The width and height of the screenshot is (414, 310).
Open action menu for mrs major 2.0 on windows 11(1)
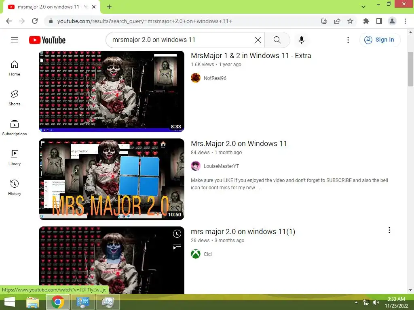pyautogui.click(x=389, y=230)
